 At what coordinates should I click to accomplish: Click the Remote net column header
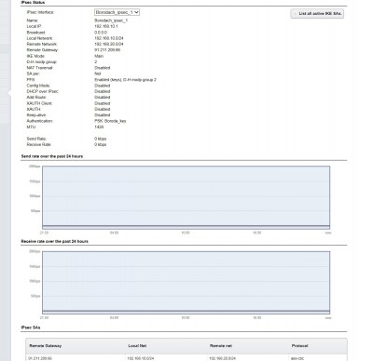(x=221, y=345)
